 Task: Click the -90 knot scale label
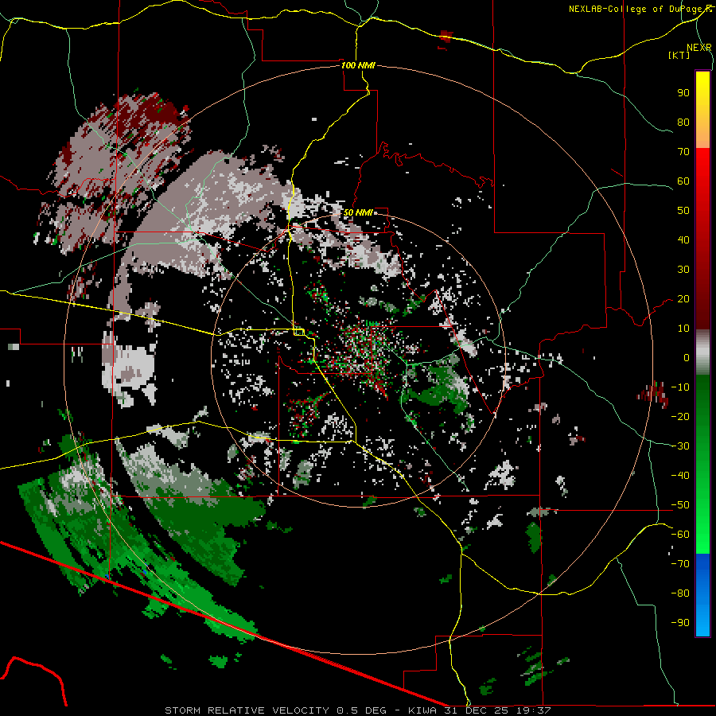[680, 623]
